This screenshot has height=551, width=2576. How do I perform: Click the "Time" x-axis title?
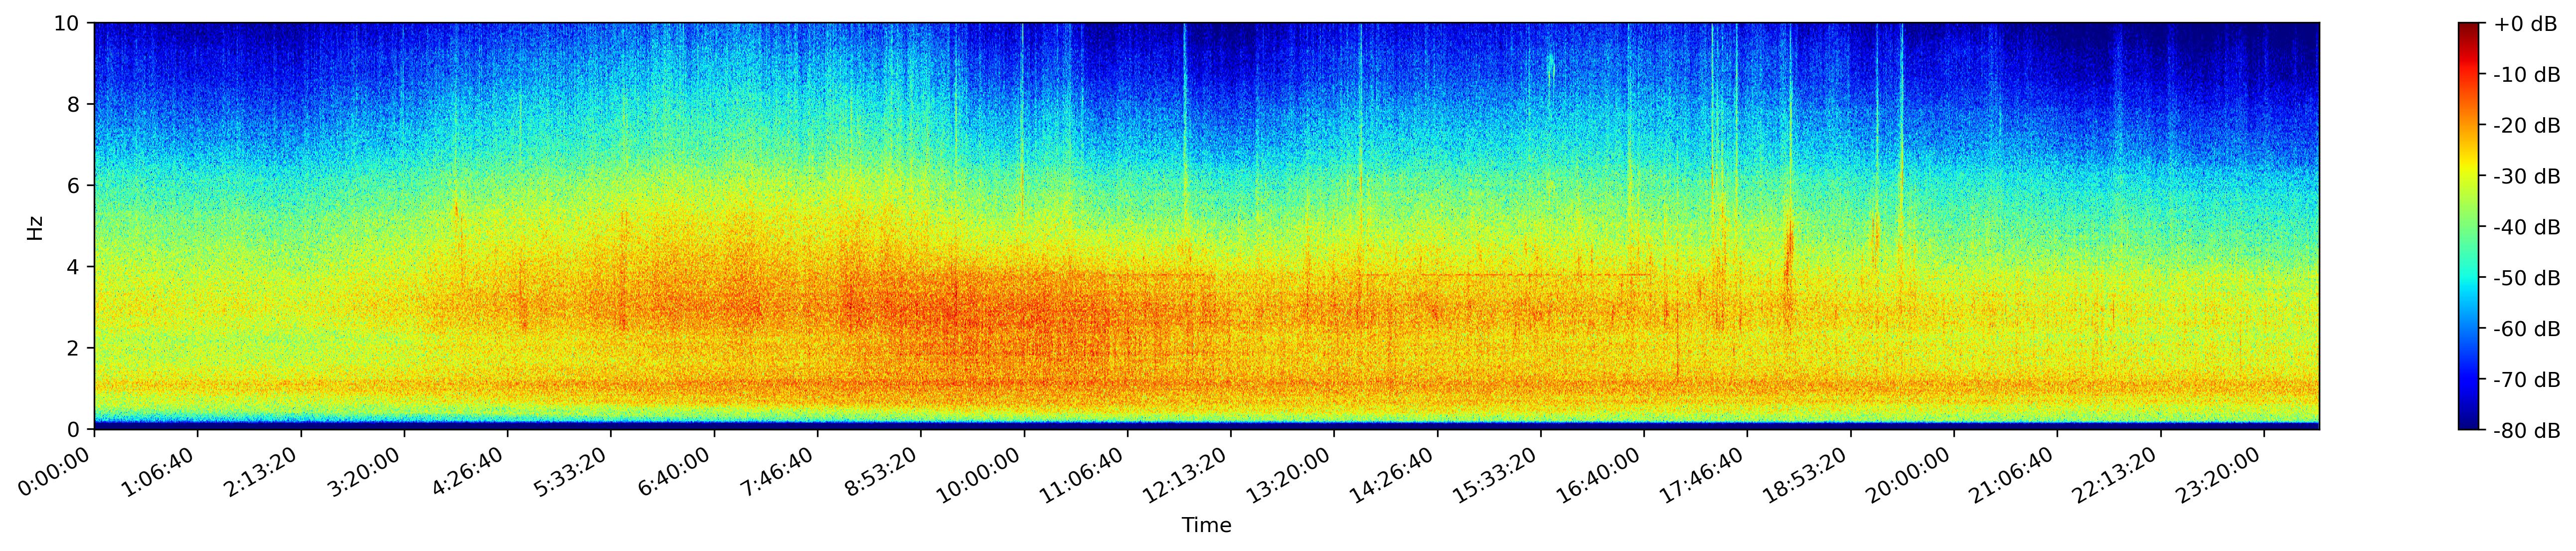pos(1206,525)
